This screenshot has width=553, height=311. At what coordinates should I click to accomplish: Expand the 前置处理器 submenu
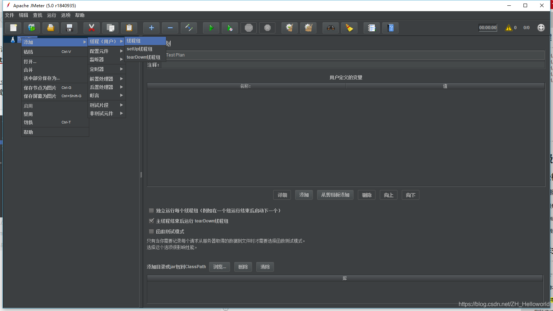click(x=107, y=79)
